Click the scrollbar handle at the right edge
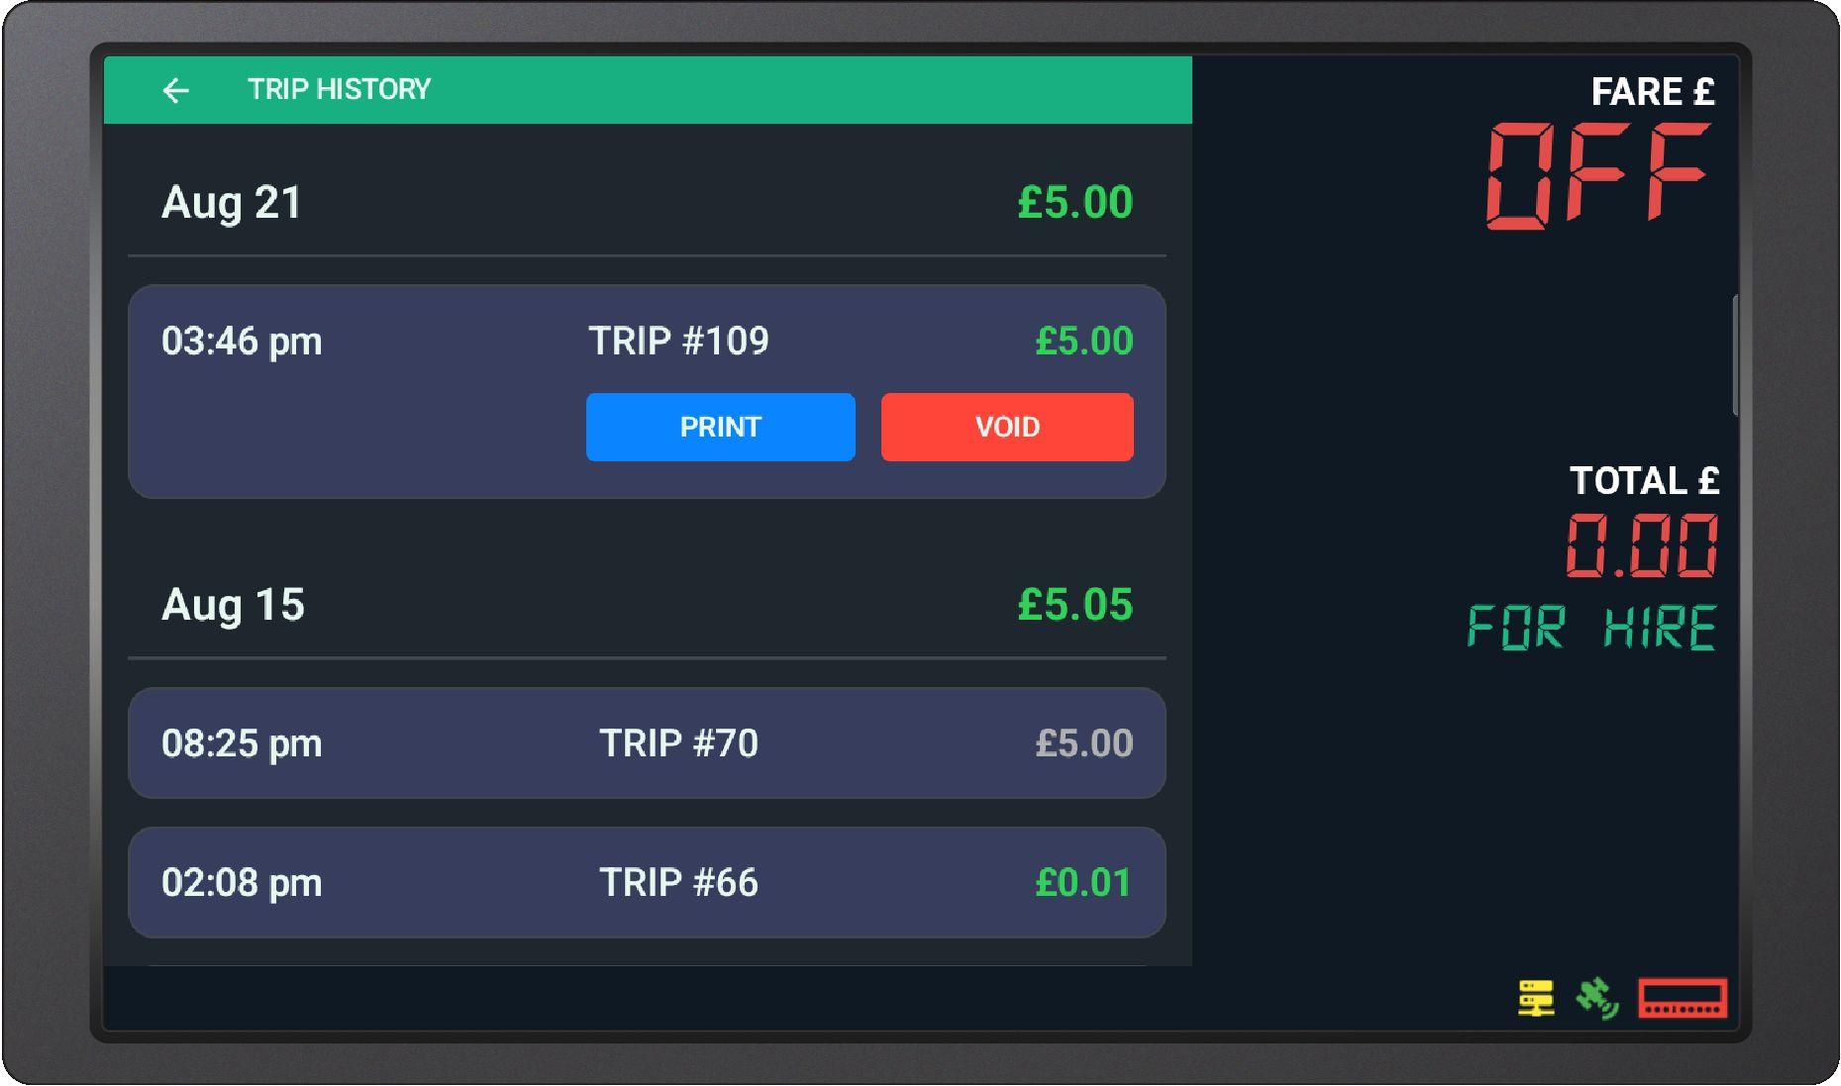 click(x=1735, y=354)
